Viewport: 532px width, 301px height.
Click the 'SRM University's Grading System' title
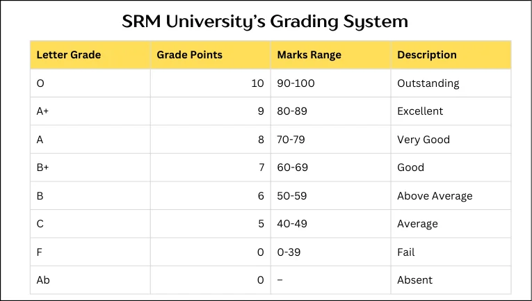[265, 21]
